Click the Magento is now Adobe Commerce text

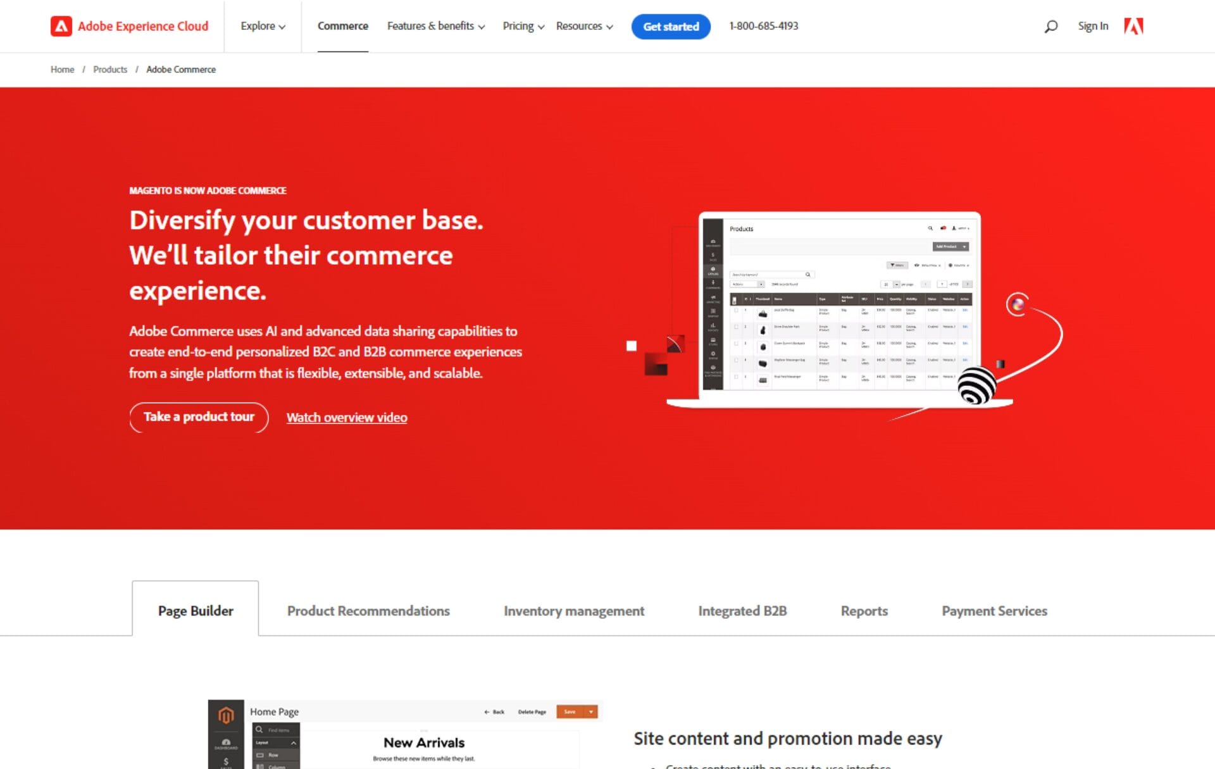click(x=208, y=191)
